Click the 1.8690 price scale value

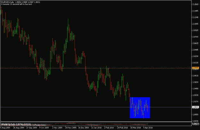[x=196, y=121]
